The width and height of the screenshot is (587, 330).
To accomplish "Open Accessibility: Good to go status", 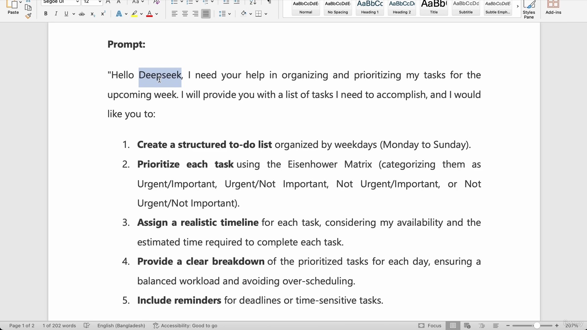I will (x=185, y=326).
